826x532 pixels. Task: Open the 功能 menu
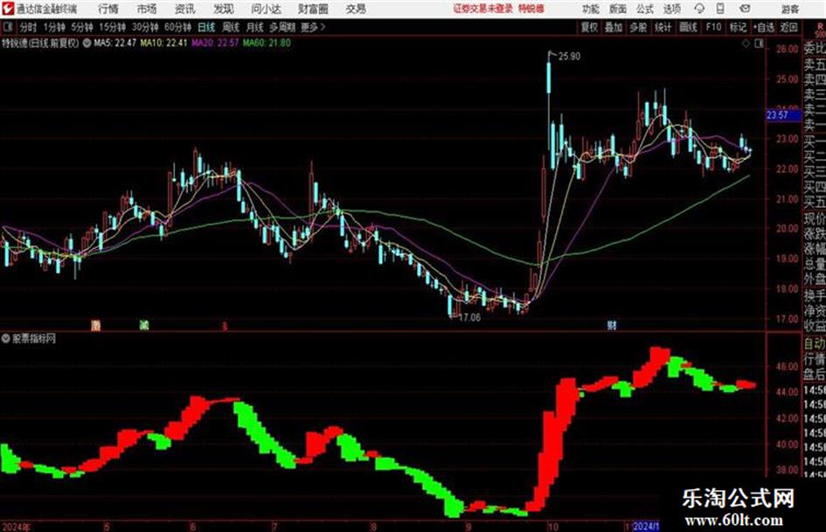[x=591, y=9]
